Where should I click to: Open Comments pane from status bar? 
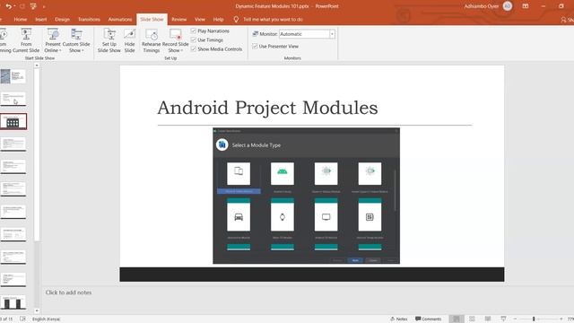429,319
